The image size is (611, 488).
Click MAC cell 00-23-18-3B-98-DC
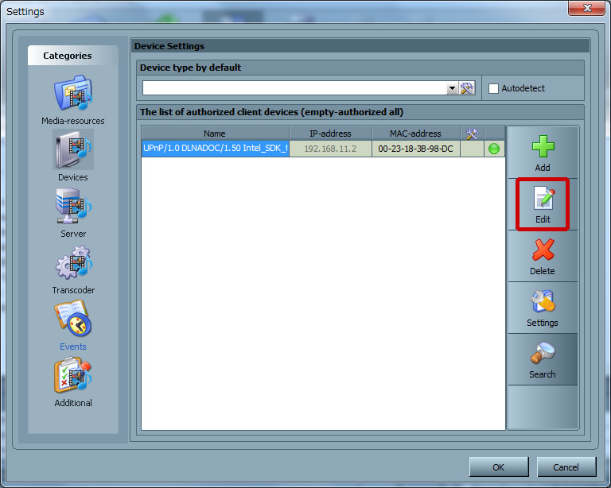416,149
